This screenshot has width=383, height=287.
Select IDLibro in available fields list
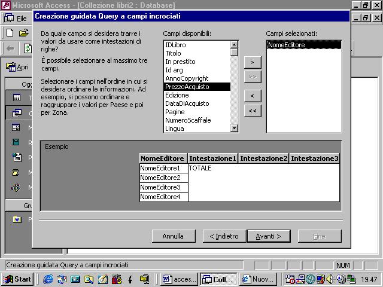pos(197,45)
